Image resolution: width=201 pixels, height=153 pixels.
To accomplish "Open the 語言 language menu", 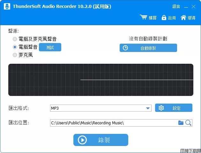I will [x=176, y=6].
